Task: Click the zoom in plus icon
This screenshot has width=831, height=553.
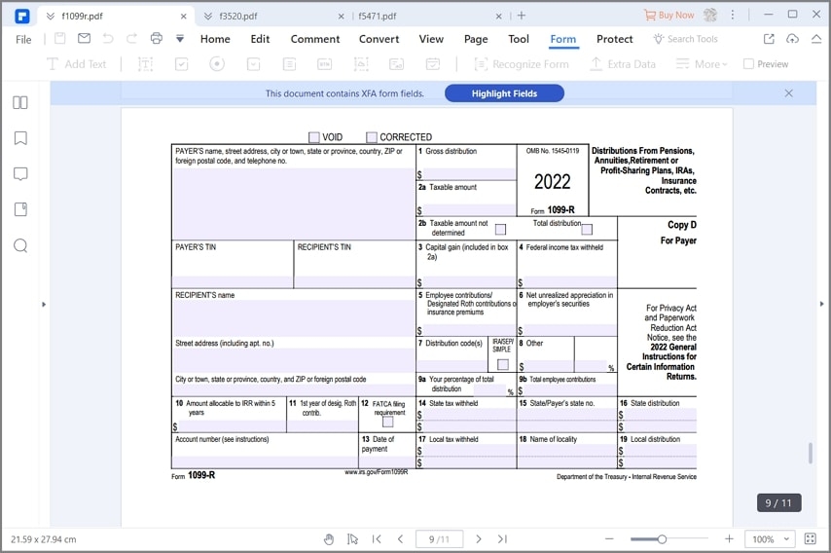Action: (729, 538)
